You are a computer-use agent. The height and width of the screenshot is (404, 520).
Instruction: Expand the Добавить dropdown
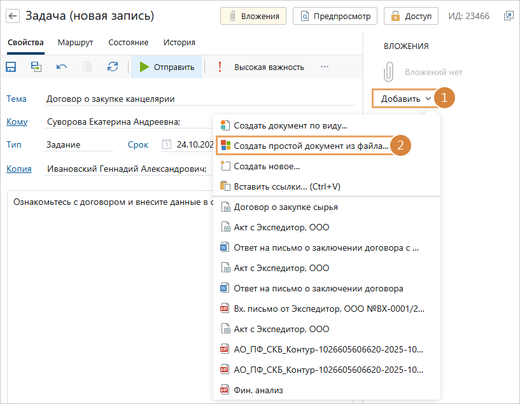pyautogui.click(x=405, y=99)
